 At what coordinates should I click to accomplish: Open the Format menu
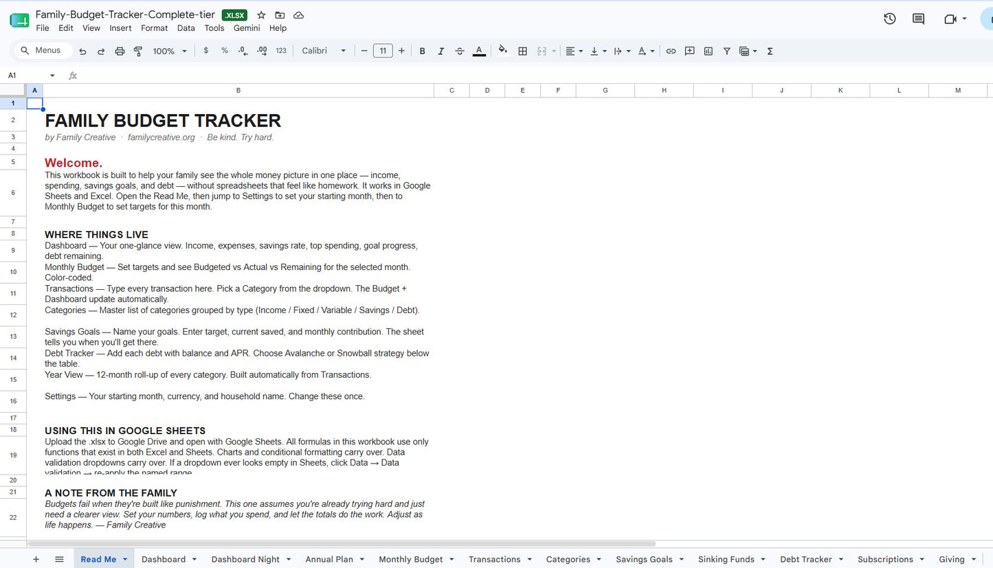[154, 28]
